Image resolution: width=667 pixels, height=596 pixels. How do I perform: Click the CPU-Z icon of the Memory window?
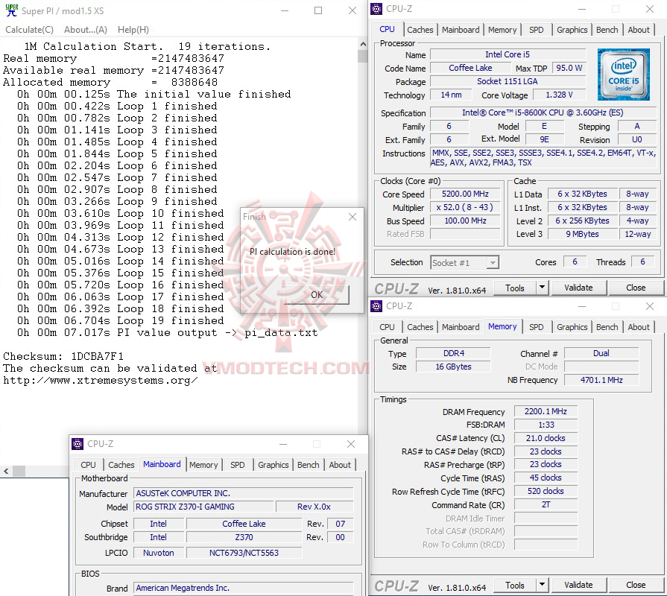point(376,306)
